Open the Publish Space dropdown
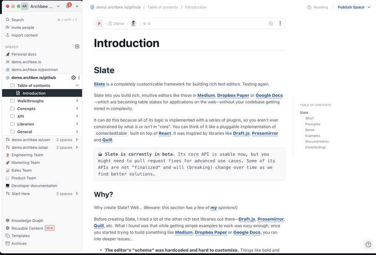 pos(354,7)
